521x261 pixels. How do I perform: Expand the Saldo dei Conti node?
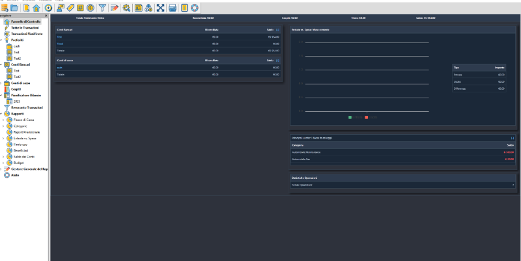(x=3, y=157)
